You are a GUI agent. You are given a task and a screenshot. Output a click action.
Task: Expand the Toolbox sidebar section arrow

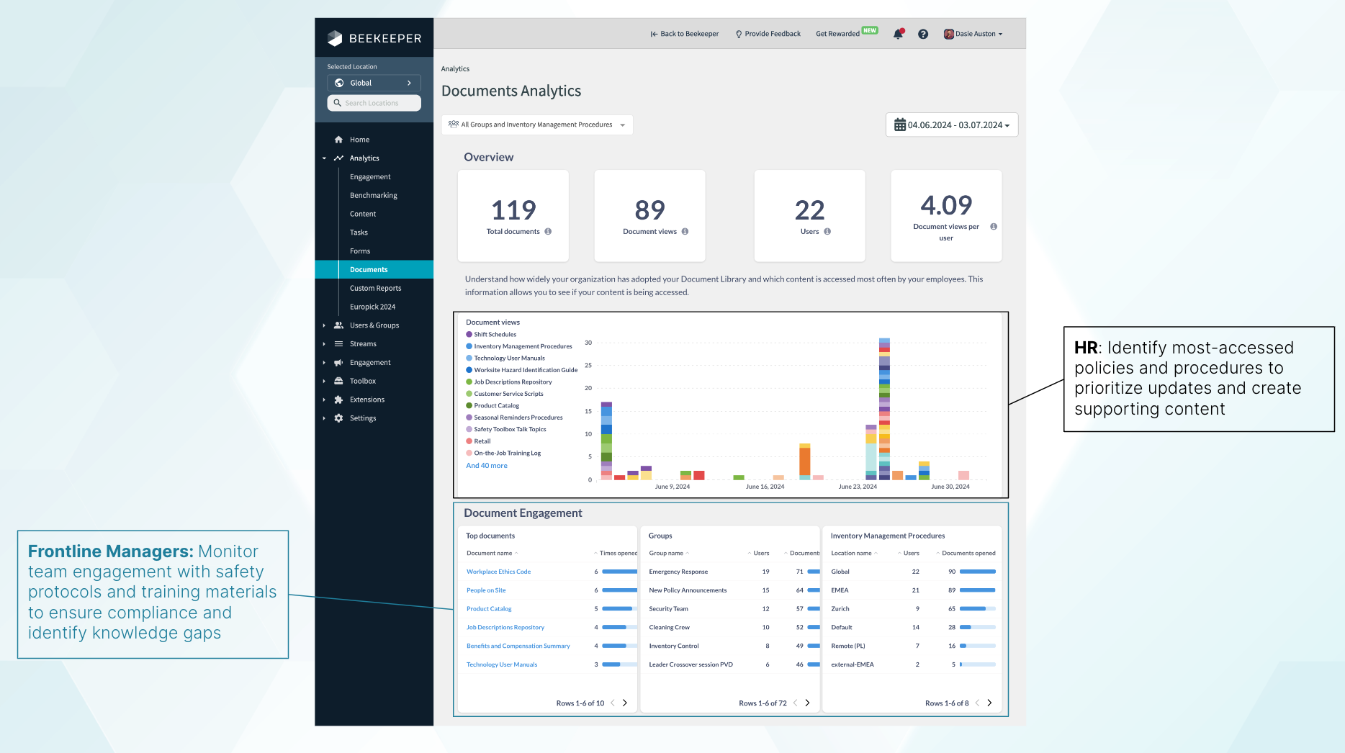click(x=324, y=382)
